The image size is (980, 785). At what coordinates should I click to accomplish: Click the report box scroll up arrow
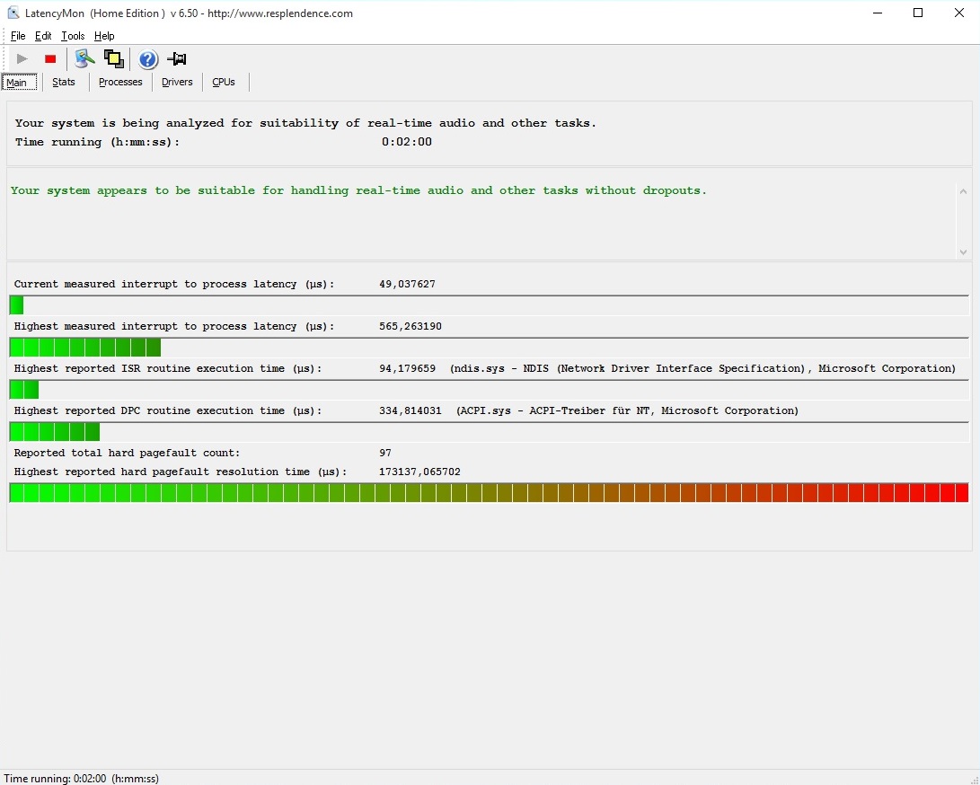(963, 191)
